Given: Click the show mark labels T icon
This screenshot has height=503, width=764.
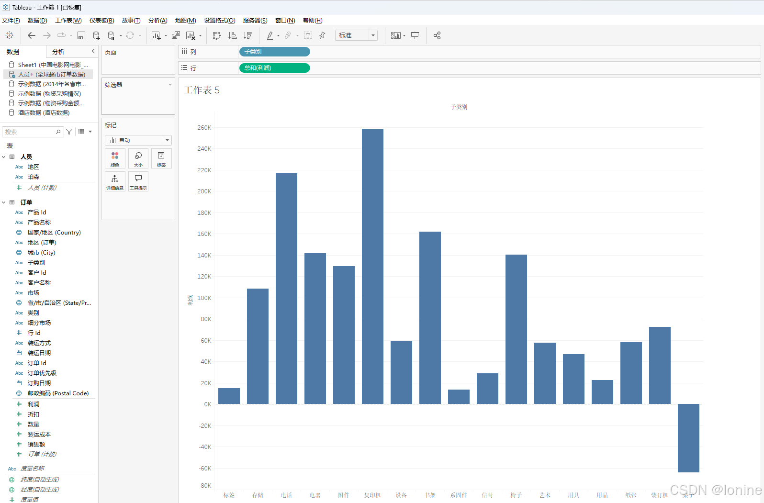Looking at the screenshot, I should pos(308,35).
